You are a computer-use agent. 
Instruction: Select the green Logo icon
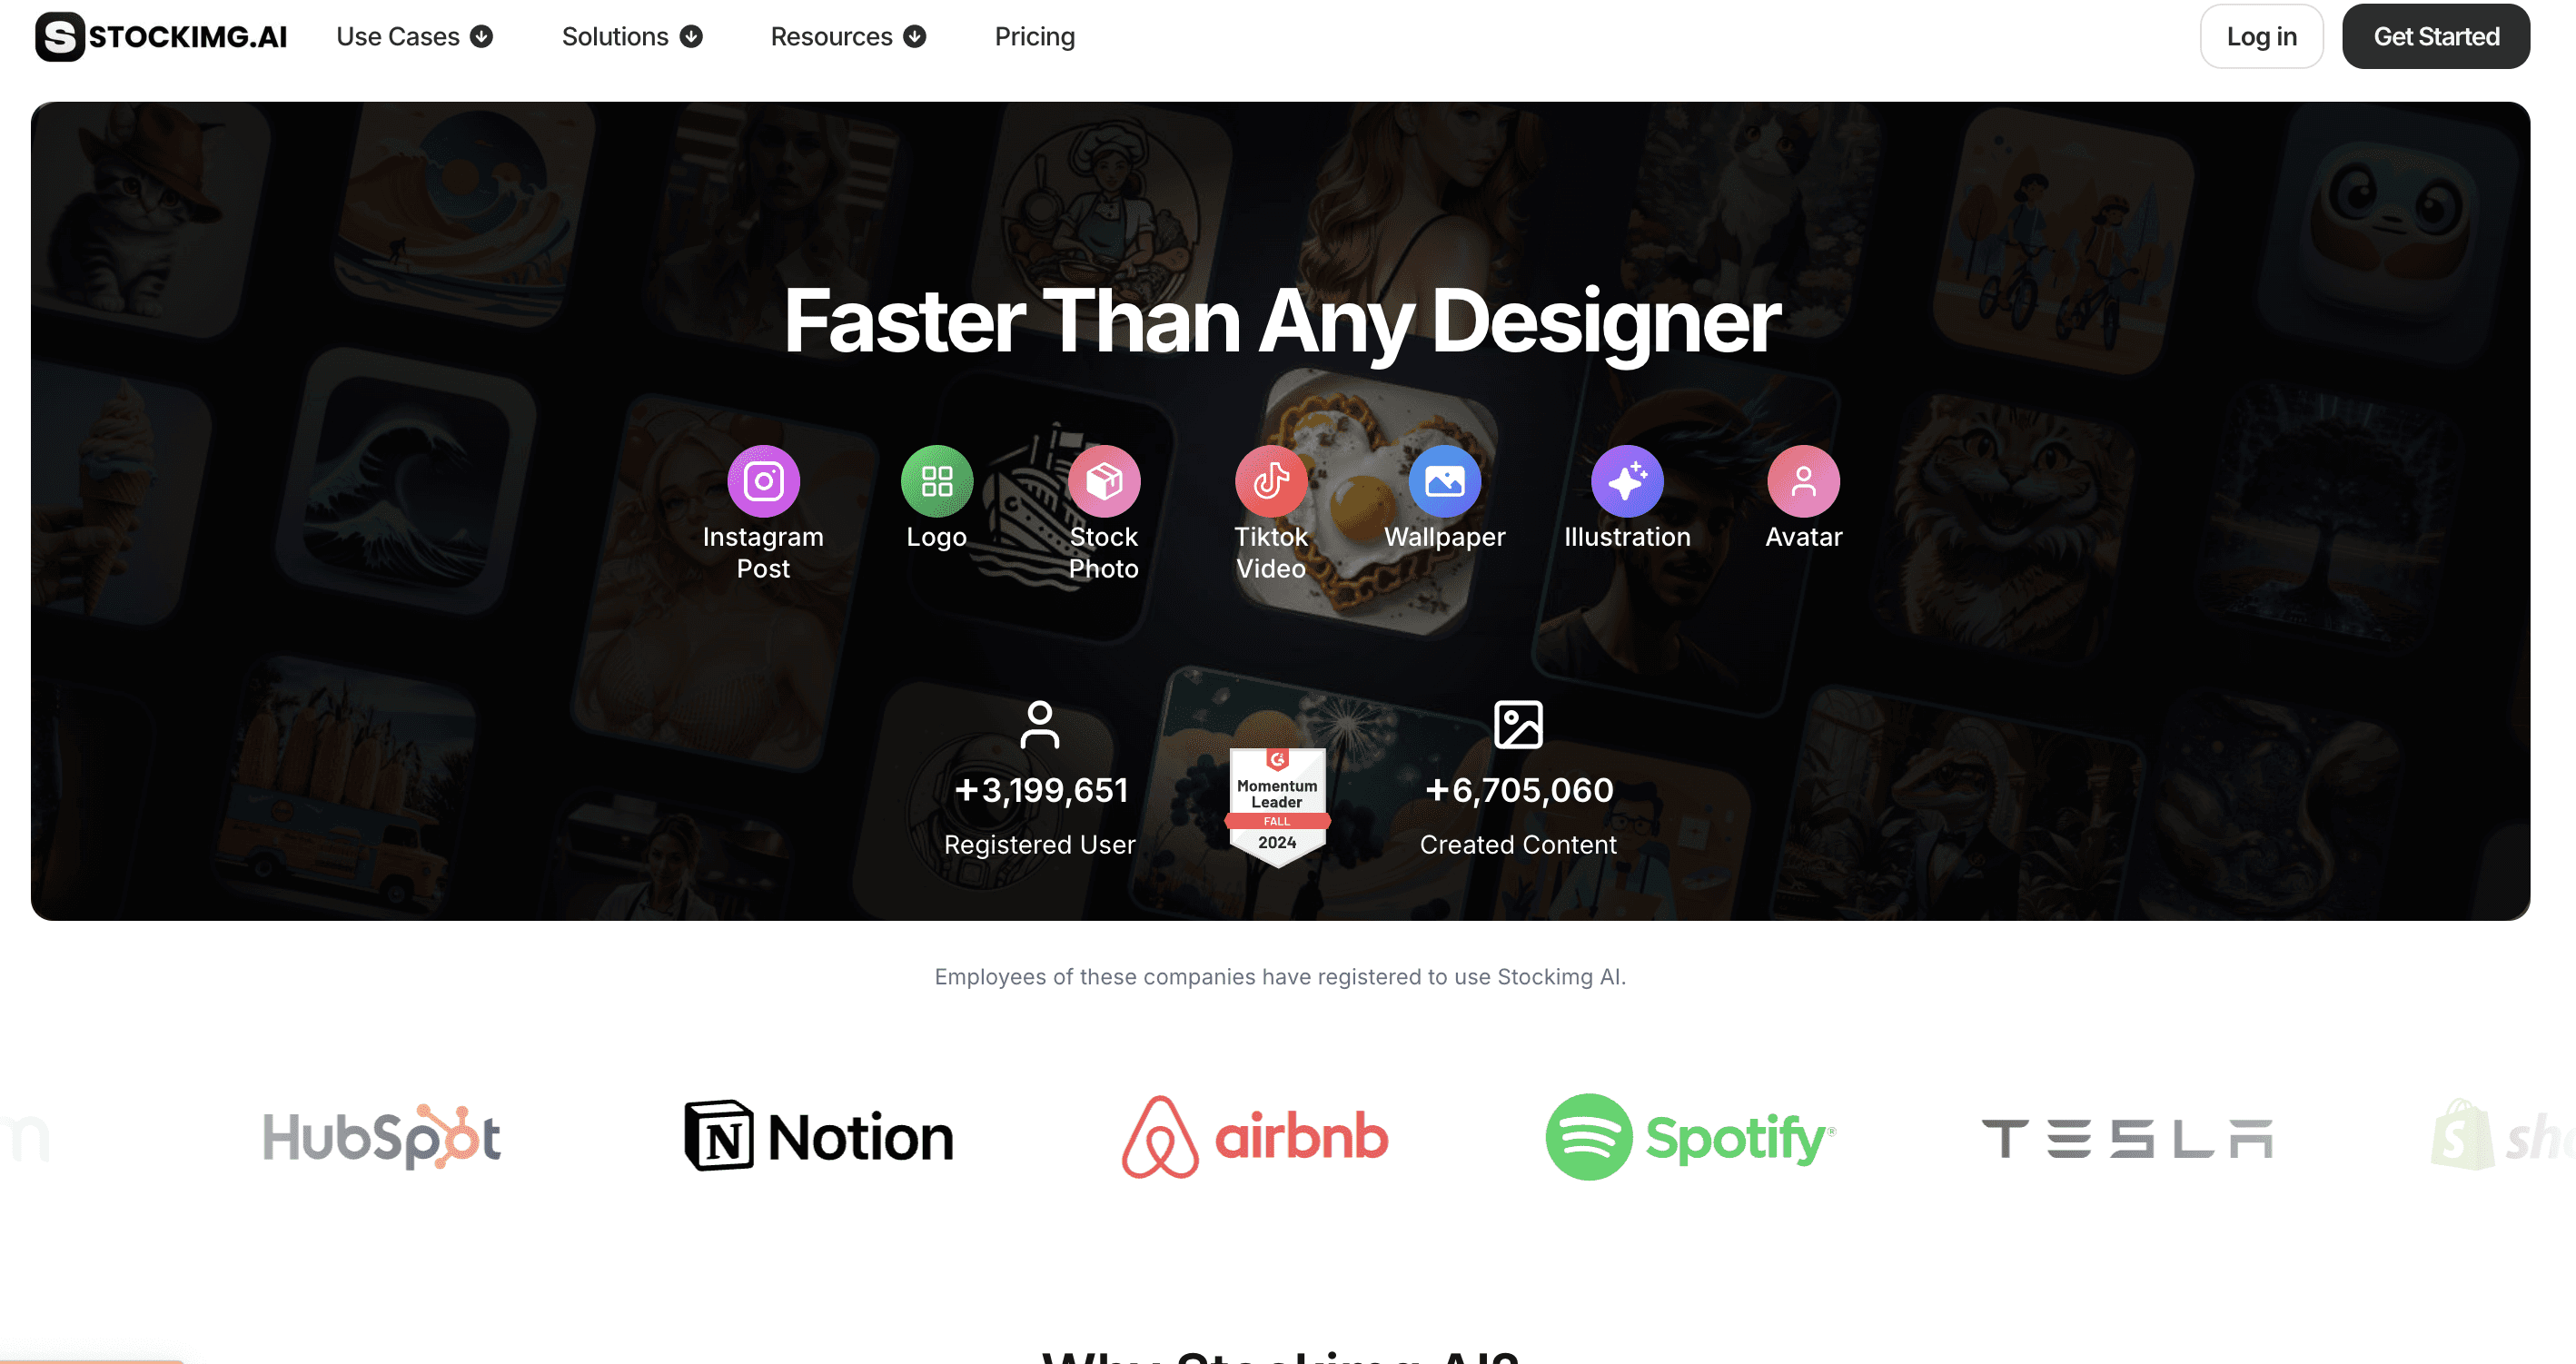[x=936, y=481]
